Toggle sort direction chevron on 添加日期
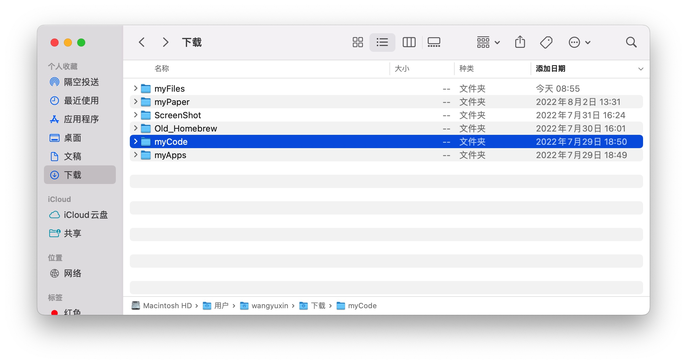This screenshot has height=364, width=687. [640, 69]
